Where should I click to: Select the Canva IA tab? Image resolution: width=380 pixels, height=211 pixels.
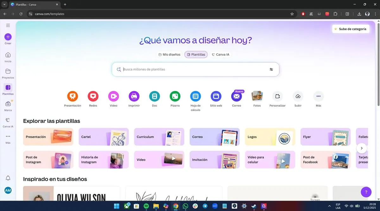point(221,54)
